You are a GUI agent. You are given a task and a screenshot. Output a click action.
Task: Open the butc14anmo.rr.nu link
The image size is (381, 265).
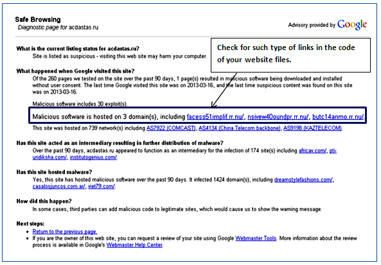[x=338, y=117]
